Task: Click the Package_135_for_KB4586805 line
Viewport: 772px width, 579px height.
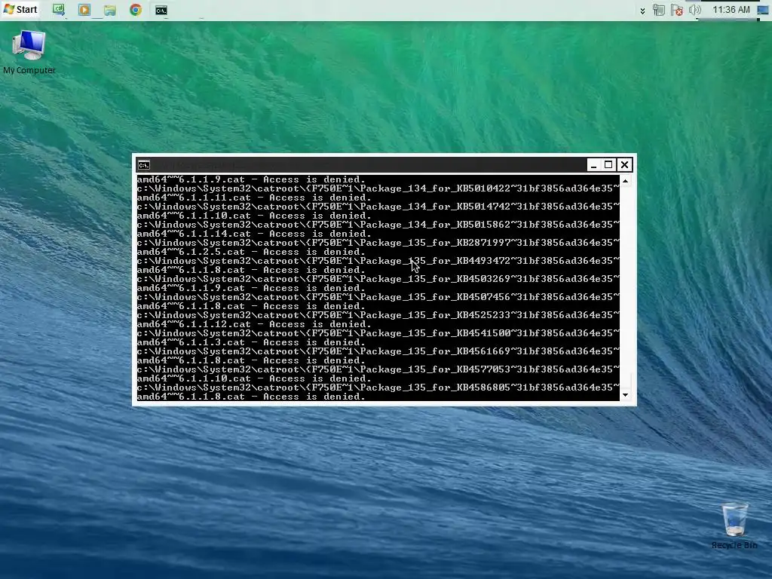Action: click(378, 388)
